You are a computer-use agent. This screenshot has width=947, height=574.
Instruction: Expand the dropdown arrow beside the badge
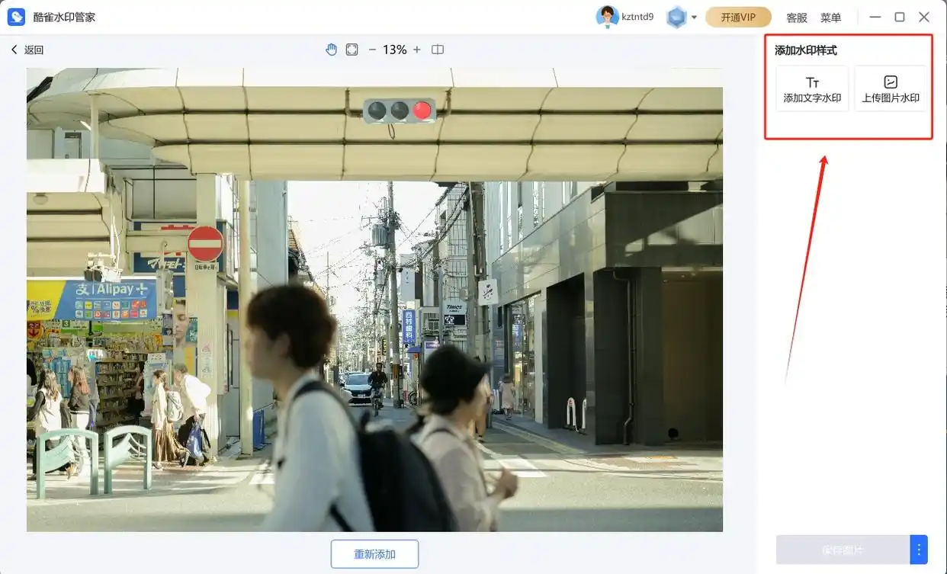pyautogui.click(x=694, y=18)
